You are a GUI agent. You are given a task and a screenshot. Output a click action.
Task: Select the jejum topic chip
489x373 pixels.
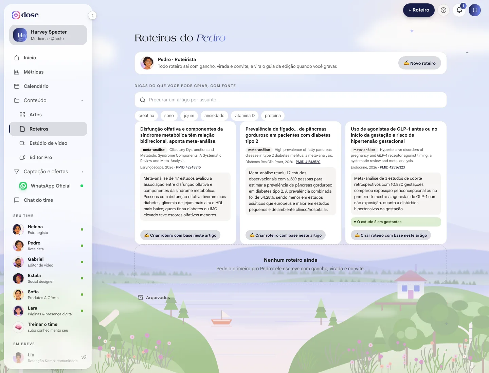tap(189, 116)
